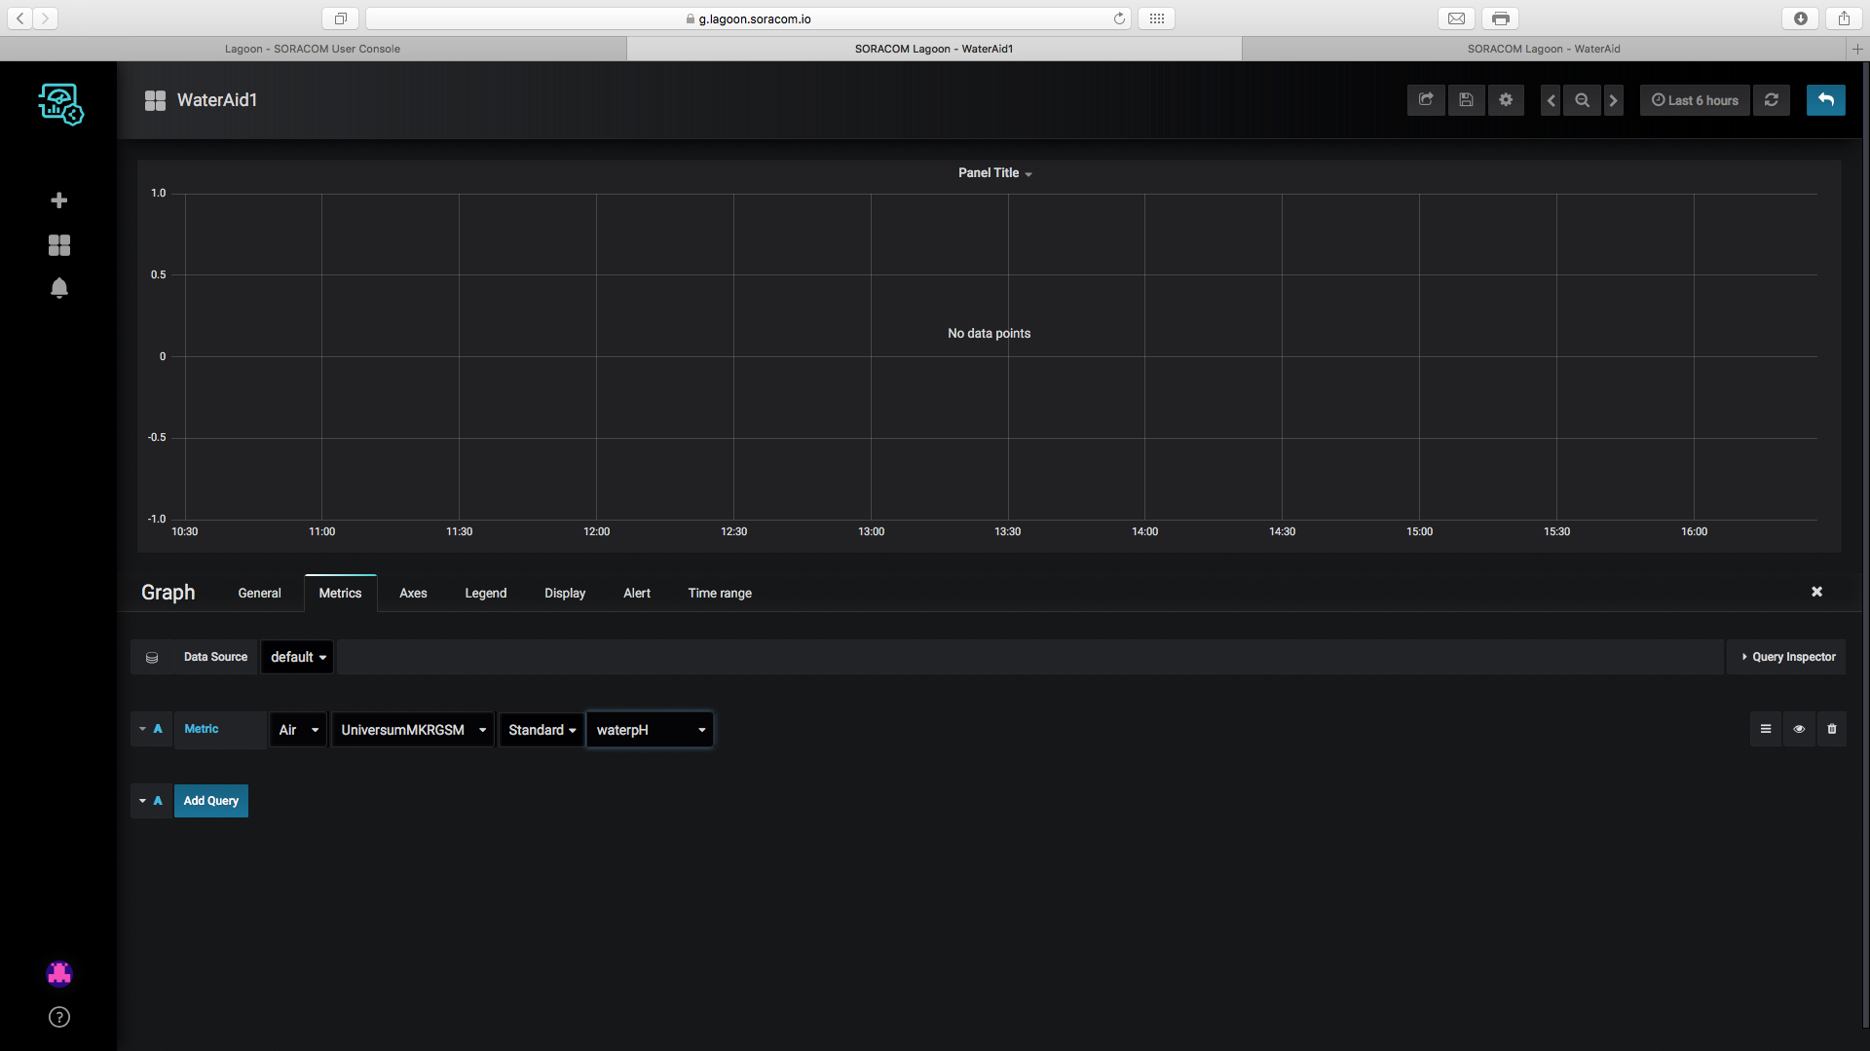Open dashboard settings gear
1870x1051 pixels.
(1506, 100)
